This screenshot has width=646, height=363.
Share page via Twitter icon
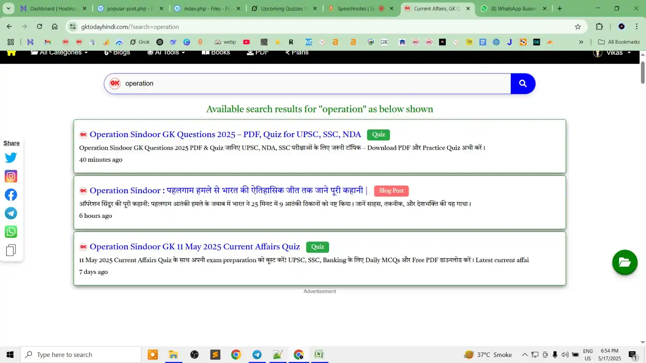click(11, 158)
